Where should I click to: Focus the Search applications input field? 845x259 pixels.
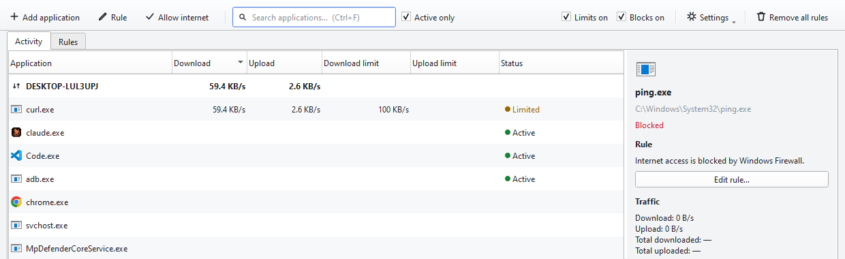314,17
